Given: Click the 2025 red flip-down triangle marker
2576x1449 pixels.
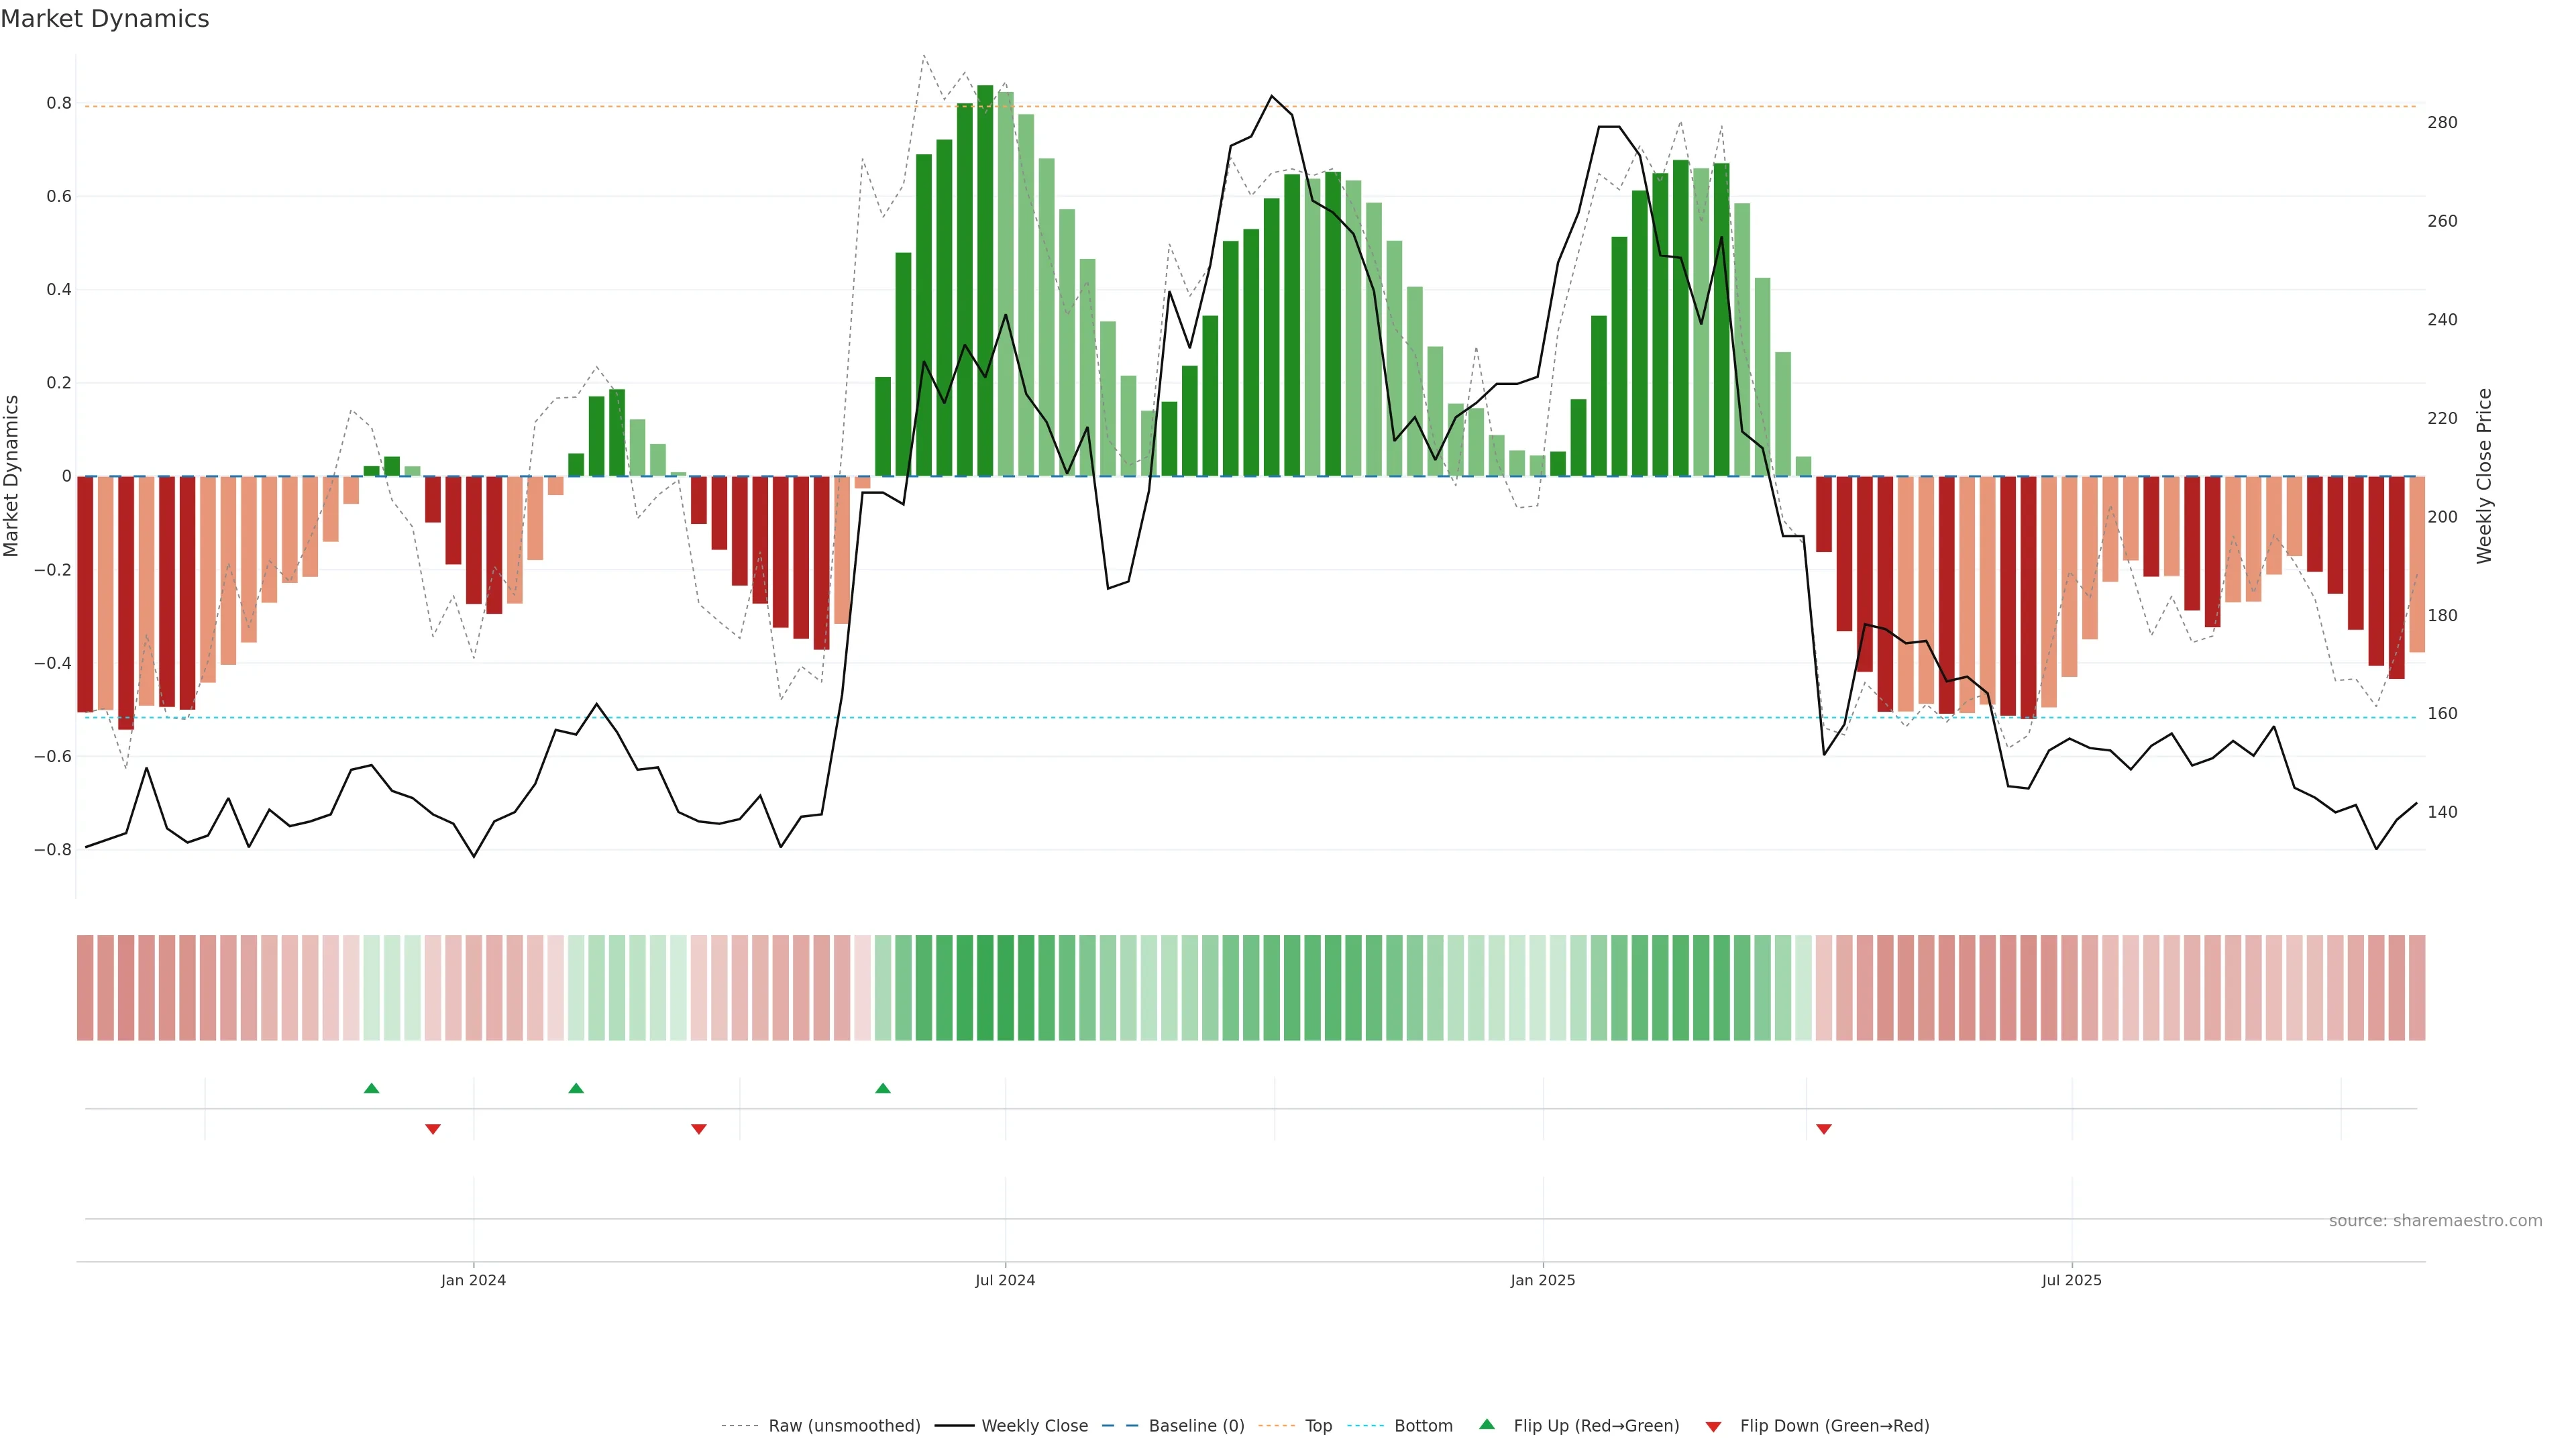Looking at the screenshot, I should tap(1824, 1129).
